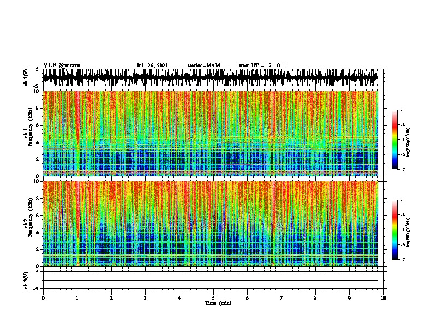The height and width of the screenshot is (334, 432).
Task: Click the color bar beside ch.2 spectrogram
Action: click(395, 230)
